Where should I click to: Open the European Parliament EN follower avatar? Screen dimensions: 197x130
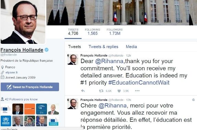tap(42, 109)
